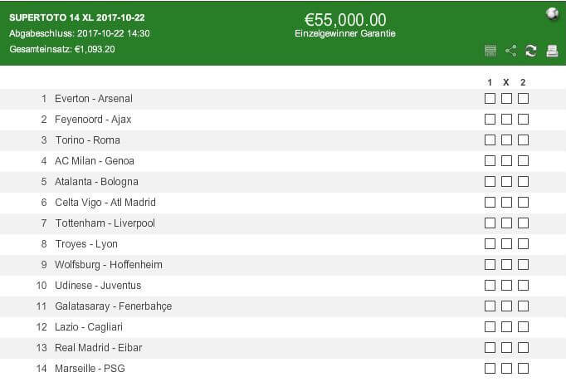
Task: Select 1 for AC Milan - Genoa
Action: [x=490, y=160]
